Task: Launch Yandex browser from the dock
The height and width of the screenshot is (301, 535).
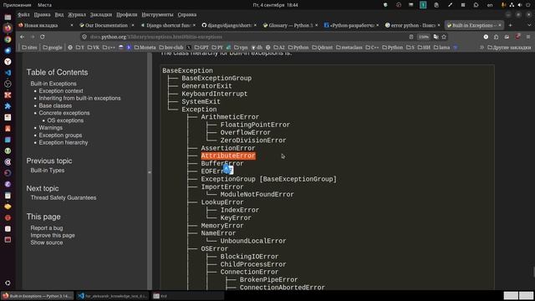Action: coord(8,62)
